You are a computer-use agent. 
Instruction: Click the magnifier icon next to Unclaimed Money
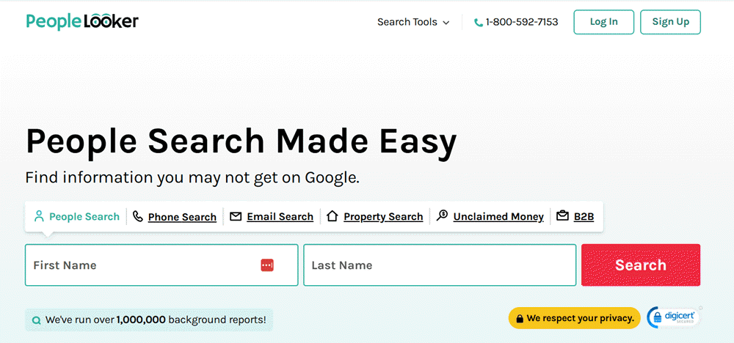point(442,216)
